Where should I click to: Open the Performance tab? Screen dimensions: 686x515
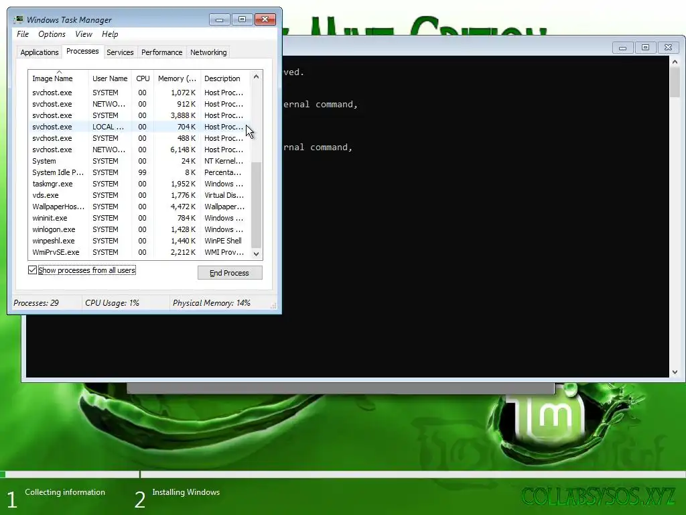tap(162, 52)
